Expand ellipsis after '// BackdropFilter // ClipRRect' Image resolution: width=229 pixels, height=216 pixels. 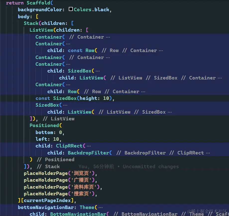click(x=208, y=153)
